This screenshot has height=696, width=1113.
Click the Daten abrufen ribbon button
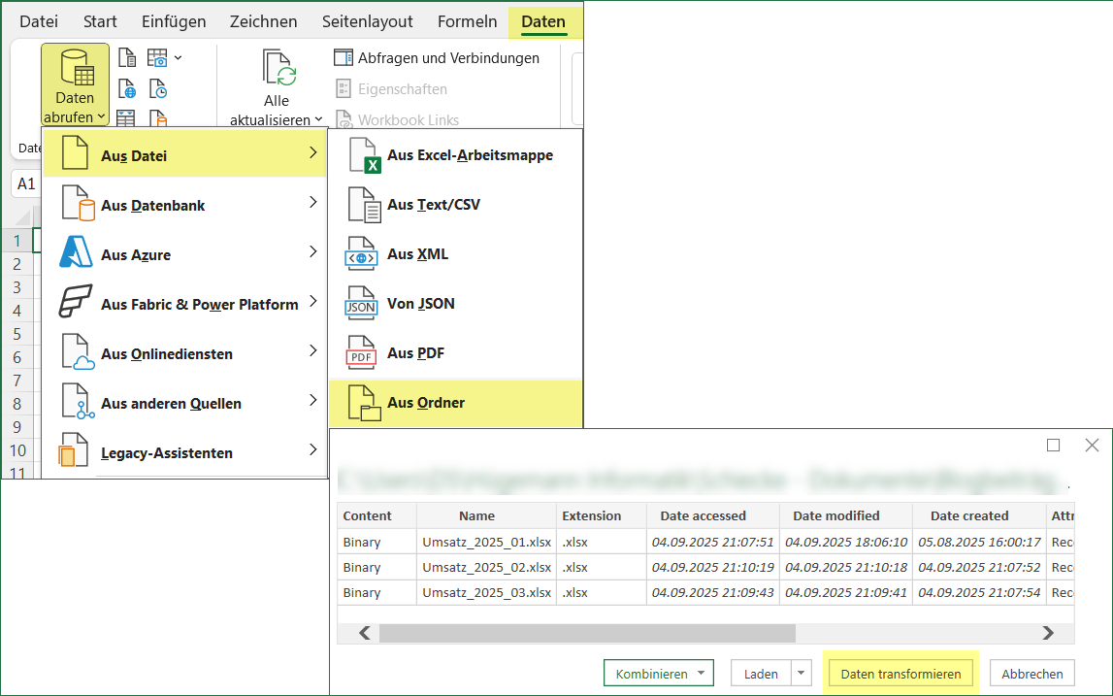(75, 85)
